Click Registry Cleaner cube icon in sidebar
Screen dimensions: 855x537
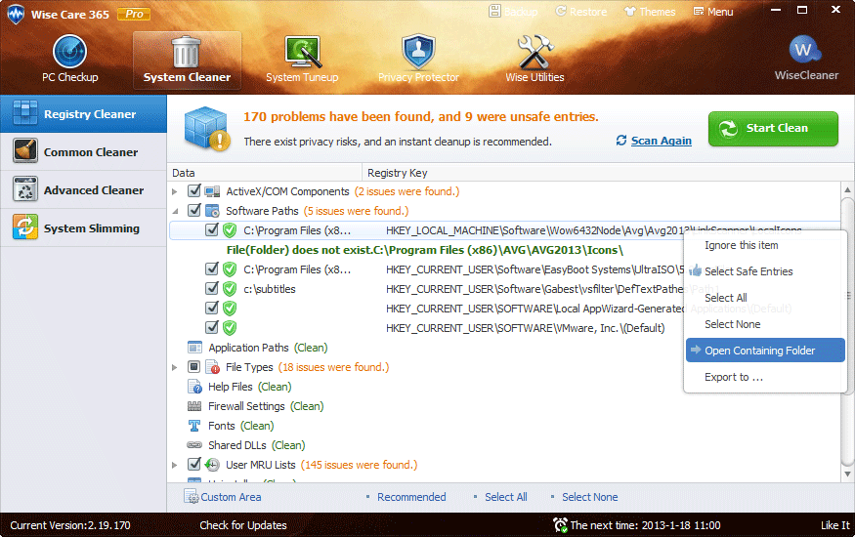(x=25, y=113)
